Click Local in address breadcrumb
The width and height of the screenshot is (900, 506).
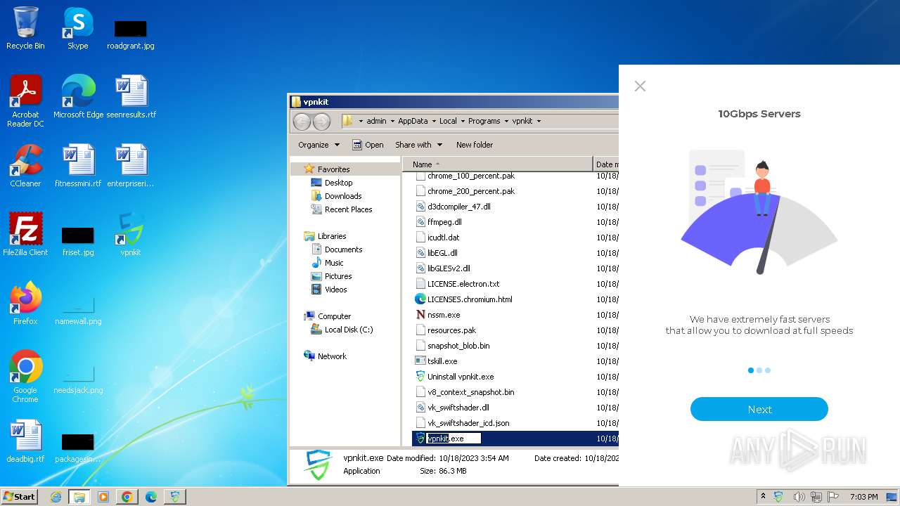[x=448, y=121]
